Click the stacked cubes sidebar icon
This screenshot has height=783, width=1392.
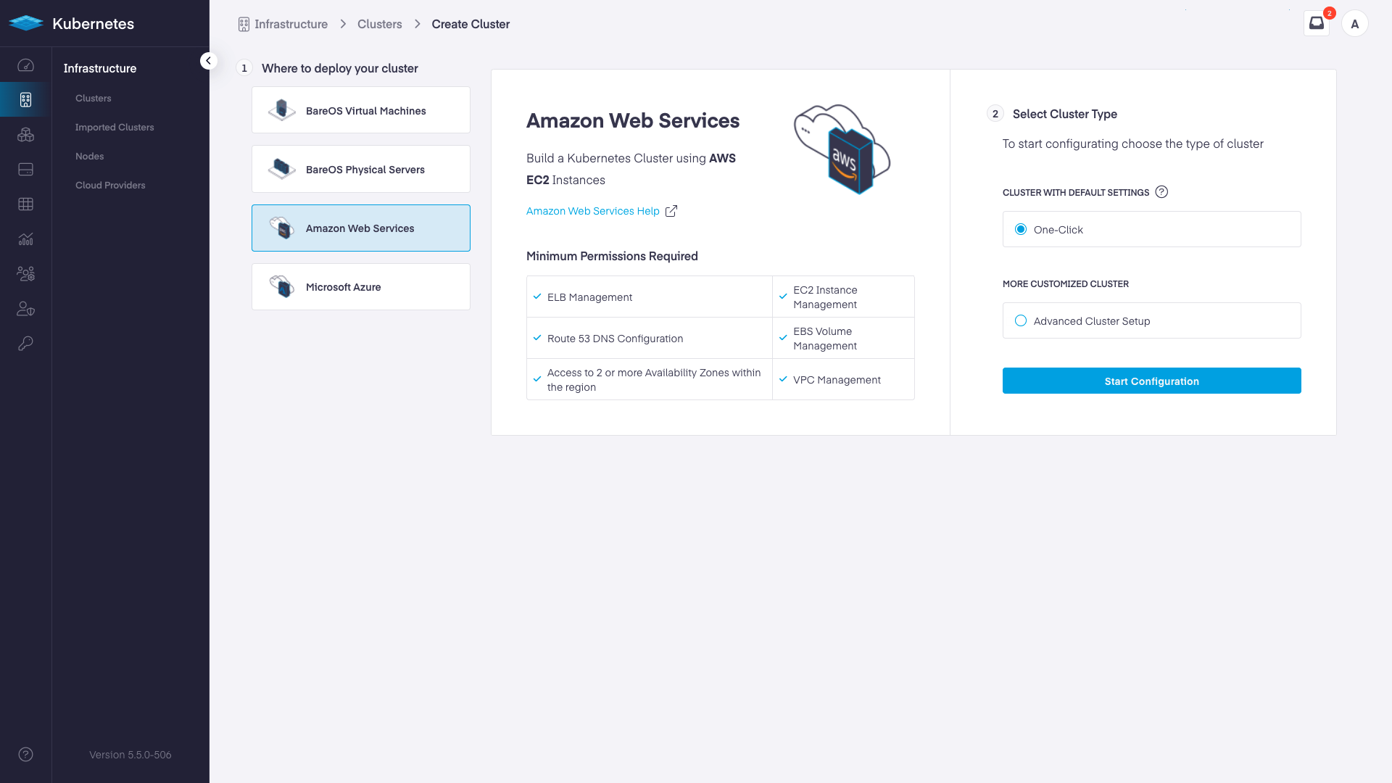[25, 135]
